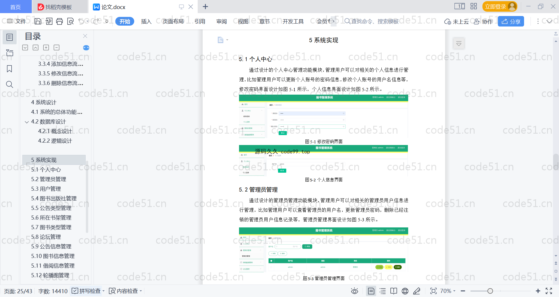
Task: Click the 分享 share button
Action: (x=511, y=21)
